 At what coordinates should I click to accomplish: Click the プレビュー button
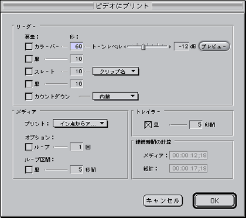pos(214,46)
